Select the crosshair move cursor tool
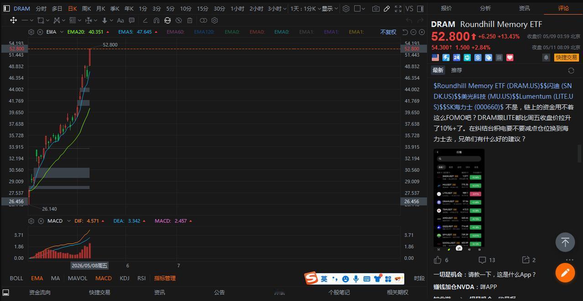The image size is (583, 301). (14, 20)
